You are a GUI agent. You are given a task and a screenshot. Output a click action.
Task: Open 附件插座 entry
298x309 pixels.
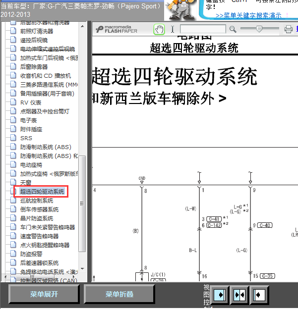pyautogui.click(x=31, y=129)
